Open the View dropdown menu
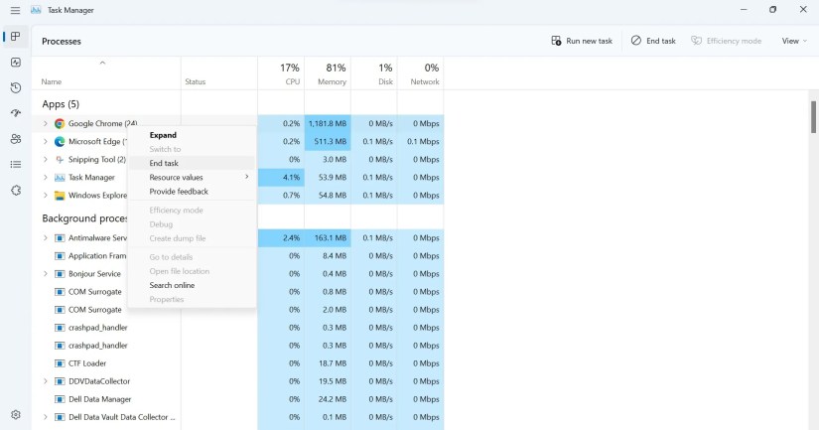 point(794,41)
